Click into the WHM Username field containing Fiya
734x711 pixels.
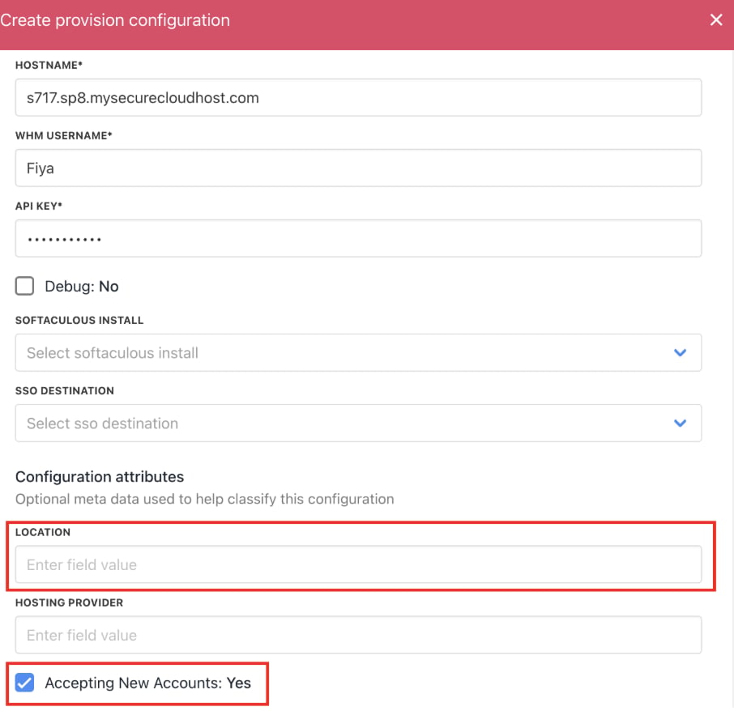tap(358, 168)
